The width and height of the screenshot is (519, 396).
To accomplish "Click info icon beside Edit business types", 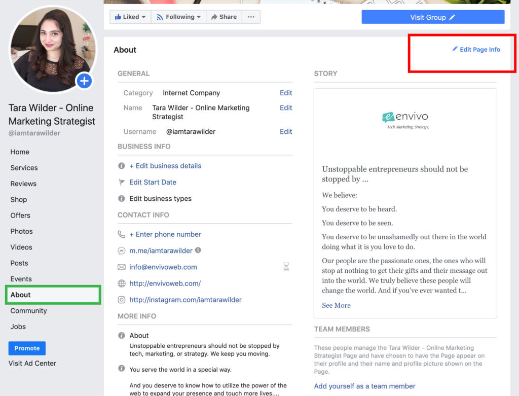I will tap(122, 198).
